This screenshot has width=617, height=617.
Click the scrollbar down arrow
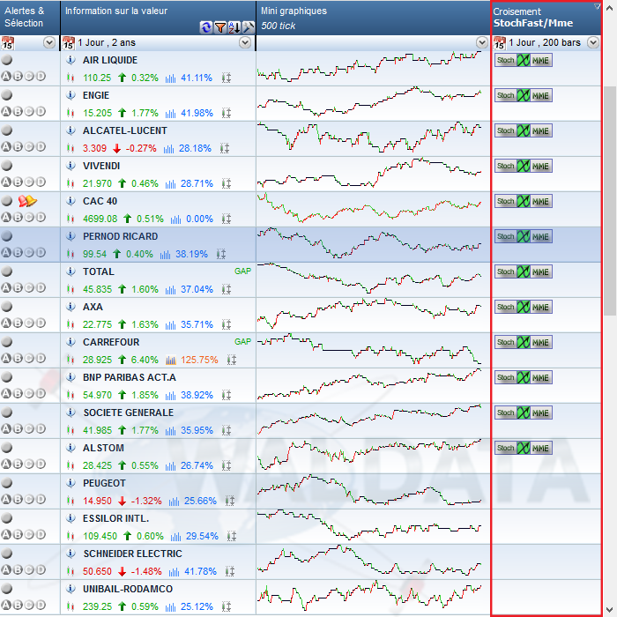point(610,609)
